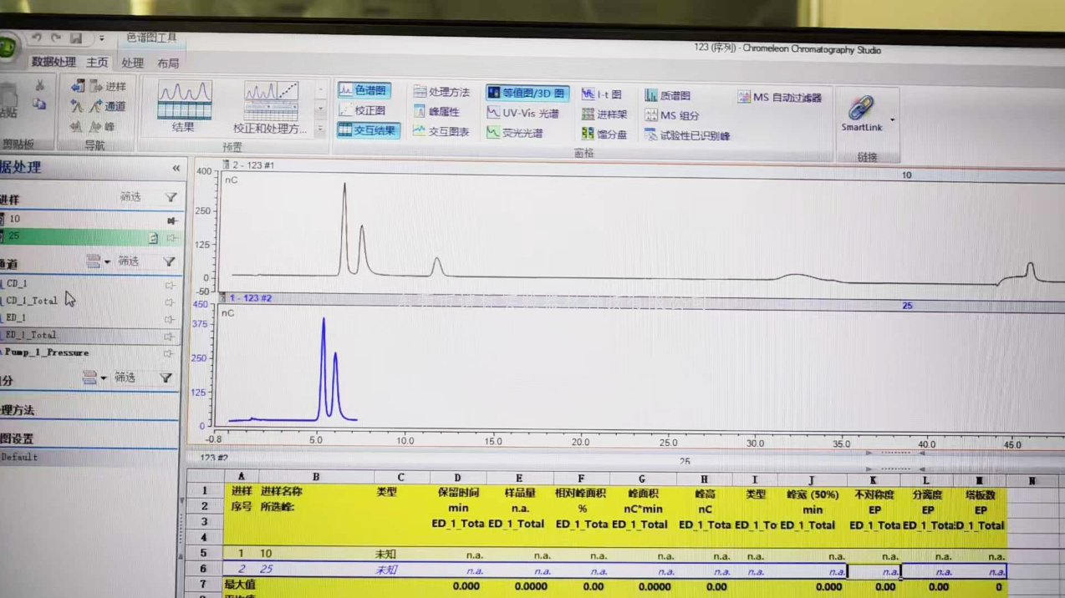The image size is (1065, 598).
Task: Collapse the data processing side panel chevrons
Action: (x=176, y=168)
